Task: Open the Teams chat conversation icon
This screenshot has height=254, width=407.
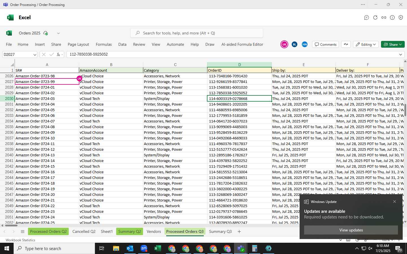Action: tap(367, 17)
